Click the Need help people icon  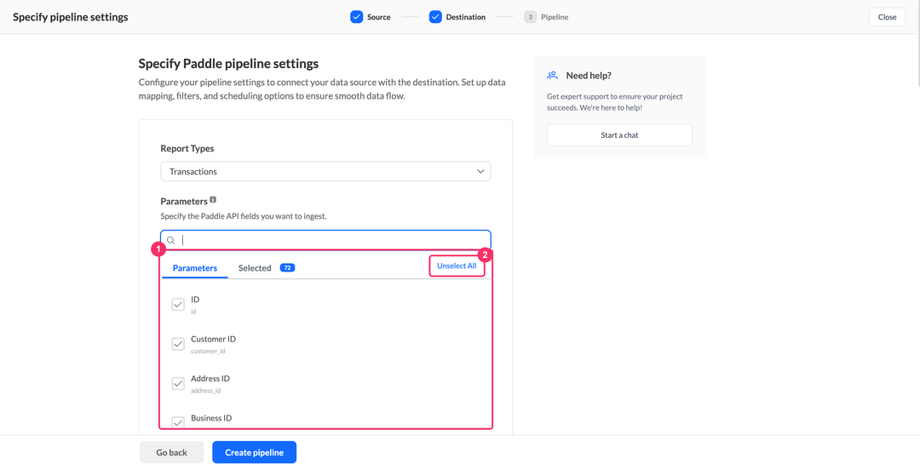(x=552, y=75)
